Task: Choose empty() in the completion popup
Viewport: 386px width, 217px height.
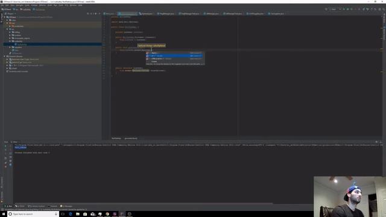Action: click(x=174, y=53)
